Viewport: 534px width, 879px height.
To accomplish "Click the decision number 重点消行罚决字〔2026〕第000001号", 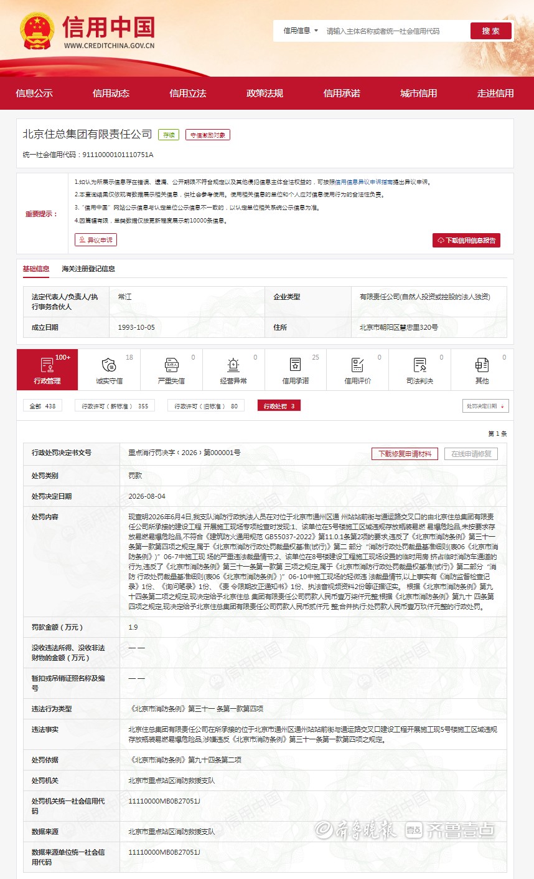I will (x=184, y=453).
